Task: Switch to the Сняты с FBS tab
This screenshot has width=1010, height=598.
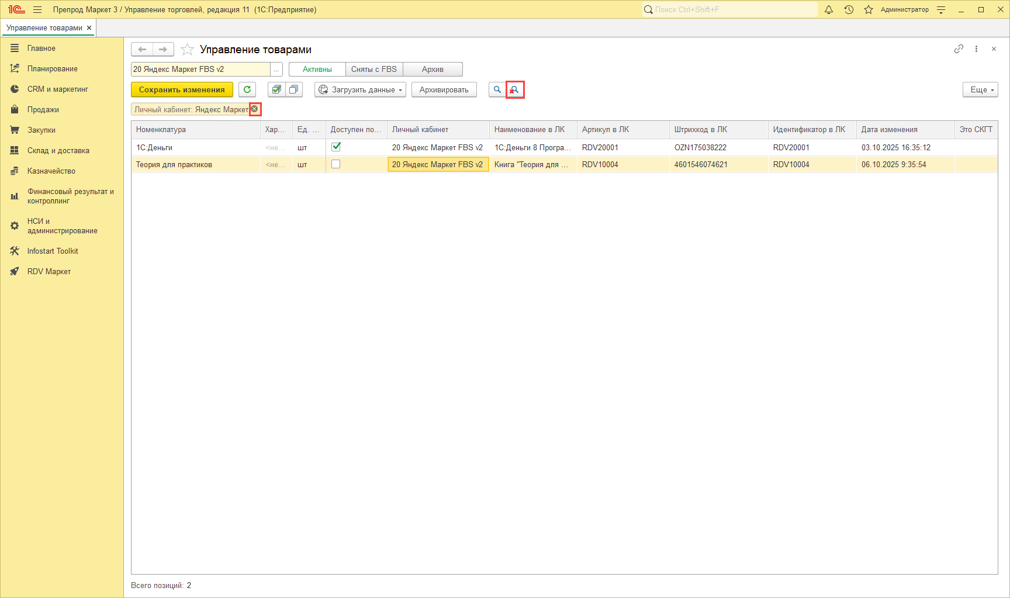Action: pyautogui.click(x=374, y=70)
